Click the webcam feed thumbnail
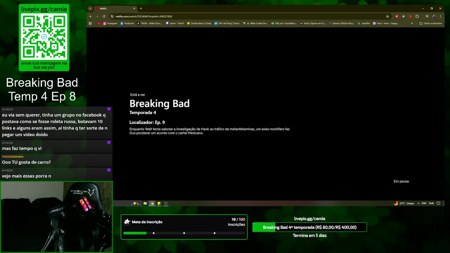 (x=56, y=217)
